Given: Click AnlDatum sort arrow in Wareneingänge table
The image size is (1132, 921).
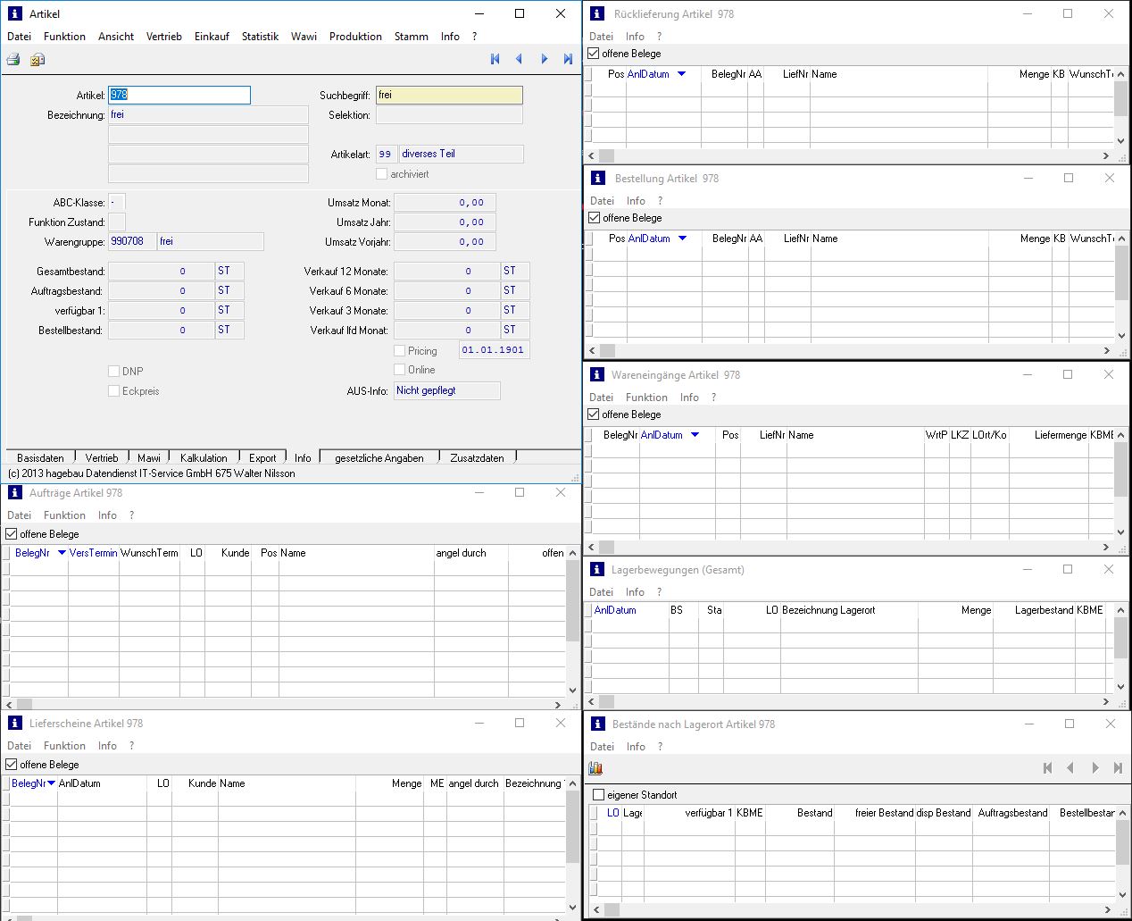Looking at the screenshot, I should point(695,435).
